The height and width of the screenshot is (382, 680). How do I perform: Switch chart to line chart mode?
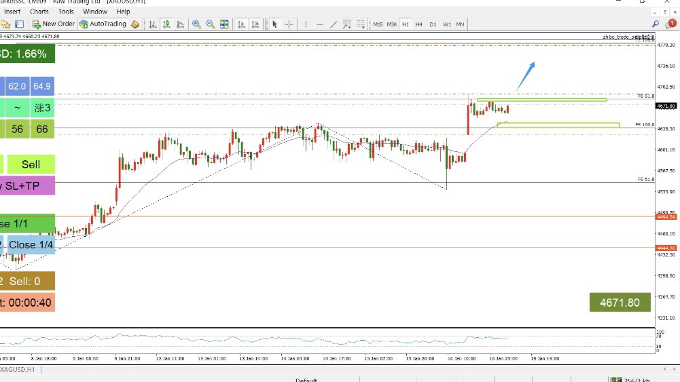(181, 24)
